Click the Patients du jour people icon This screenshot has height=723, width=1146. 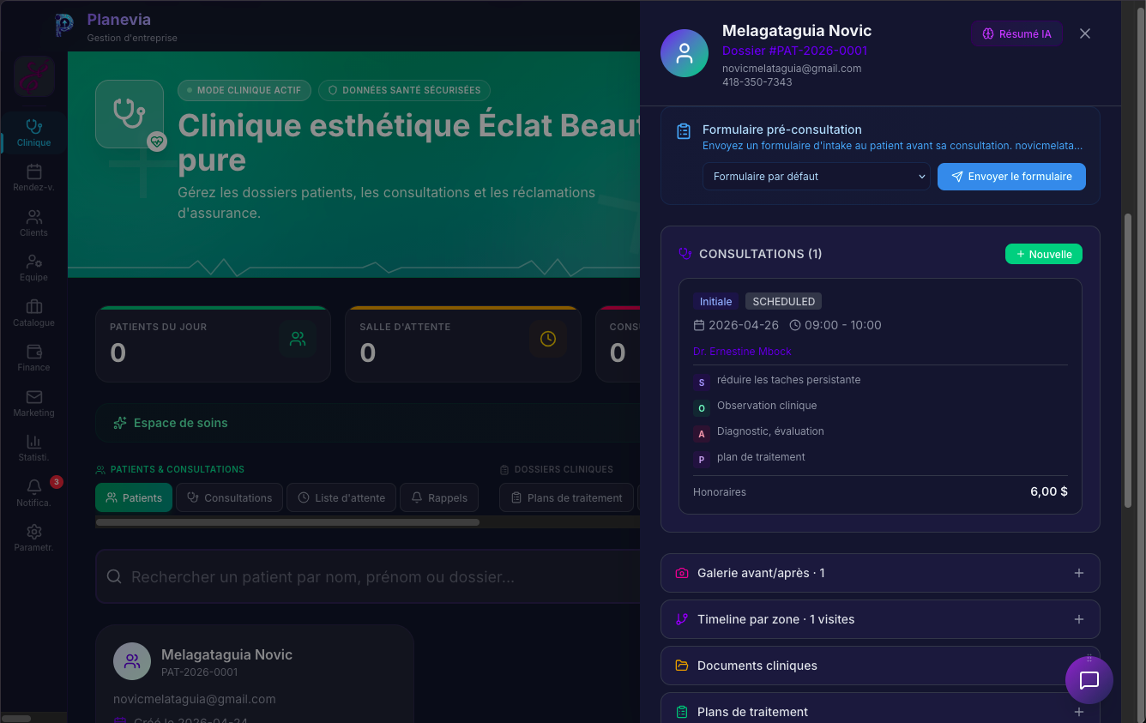(298, 339)
